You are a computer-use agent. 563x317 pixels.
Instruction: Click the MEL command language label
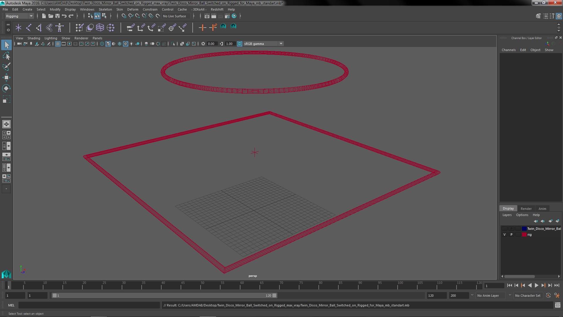point(11,305)
